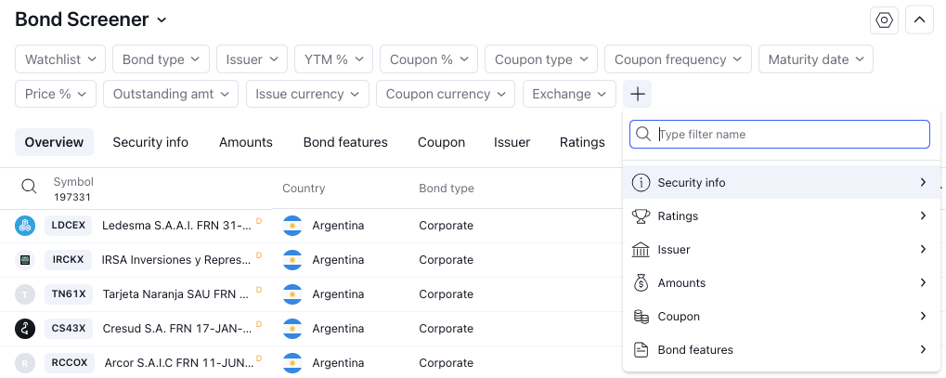Image resolution: width=946 pixels, height=378 pixels.
Task: Focus the Type filter name search field
Action: coord(780,134)
